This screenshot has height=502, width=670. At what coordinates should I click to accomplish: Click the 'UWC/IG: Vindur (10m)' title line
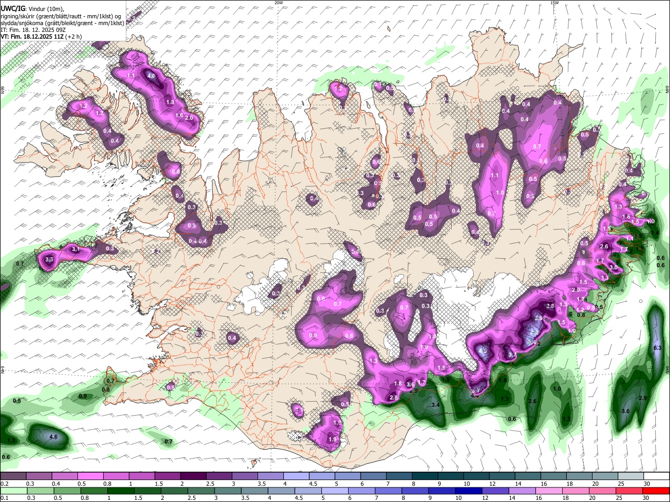point(32,9)
